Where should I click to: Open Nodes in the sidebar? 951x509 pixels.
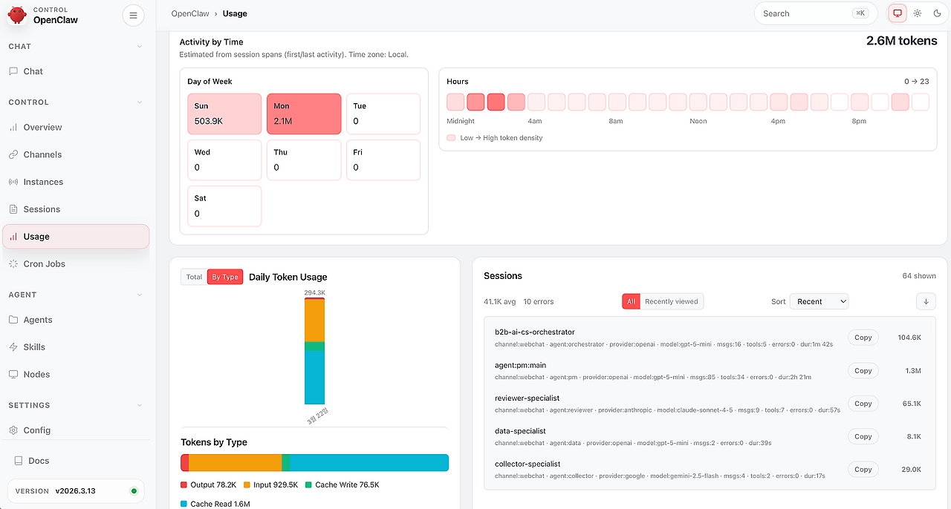[76, 375]
